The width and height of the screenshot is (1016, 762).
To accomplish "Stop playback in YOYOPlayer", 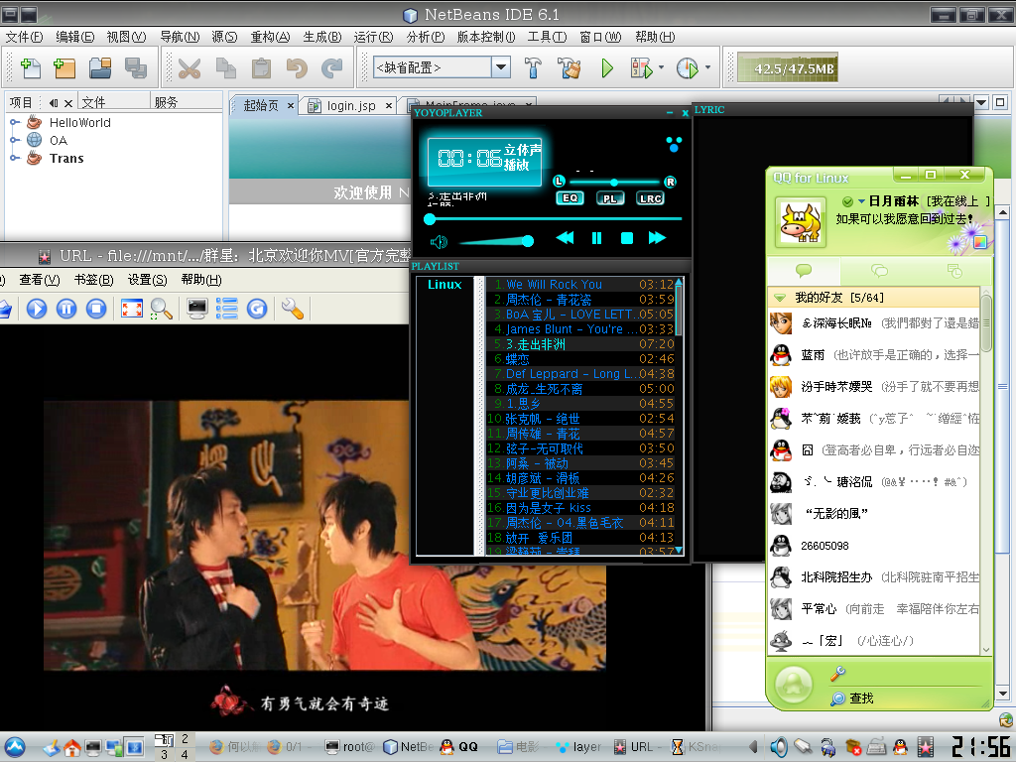I will [x=627, y=238].
